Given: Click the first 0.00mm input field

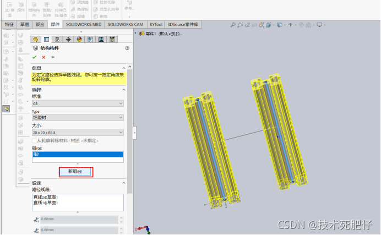Looking at the screenshot, I should point(79,219).
